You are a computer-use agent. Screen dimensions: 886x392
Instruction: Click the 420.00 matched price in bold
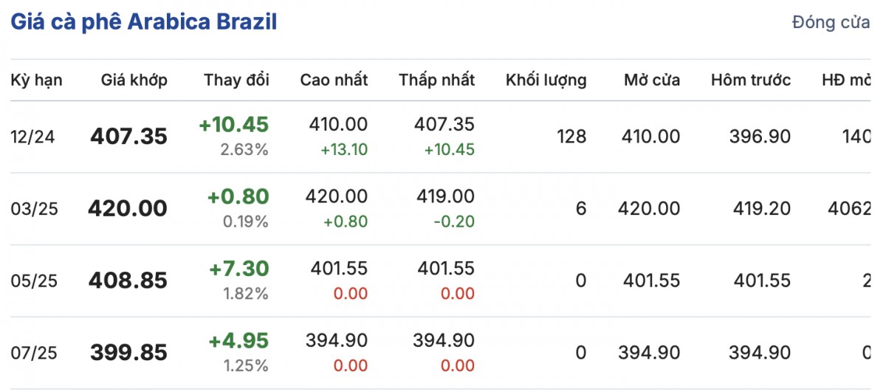point(127,209)
